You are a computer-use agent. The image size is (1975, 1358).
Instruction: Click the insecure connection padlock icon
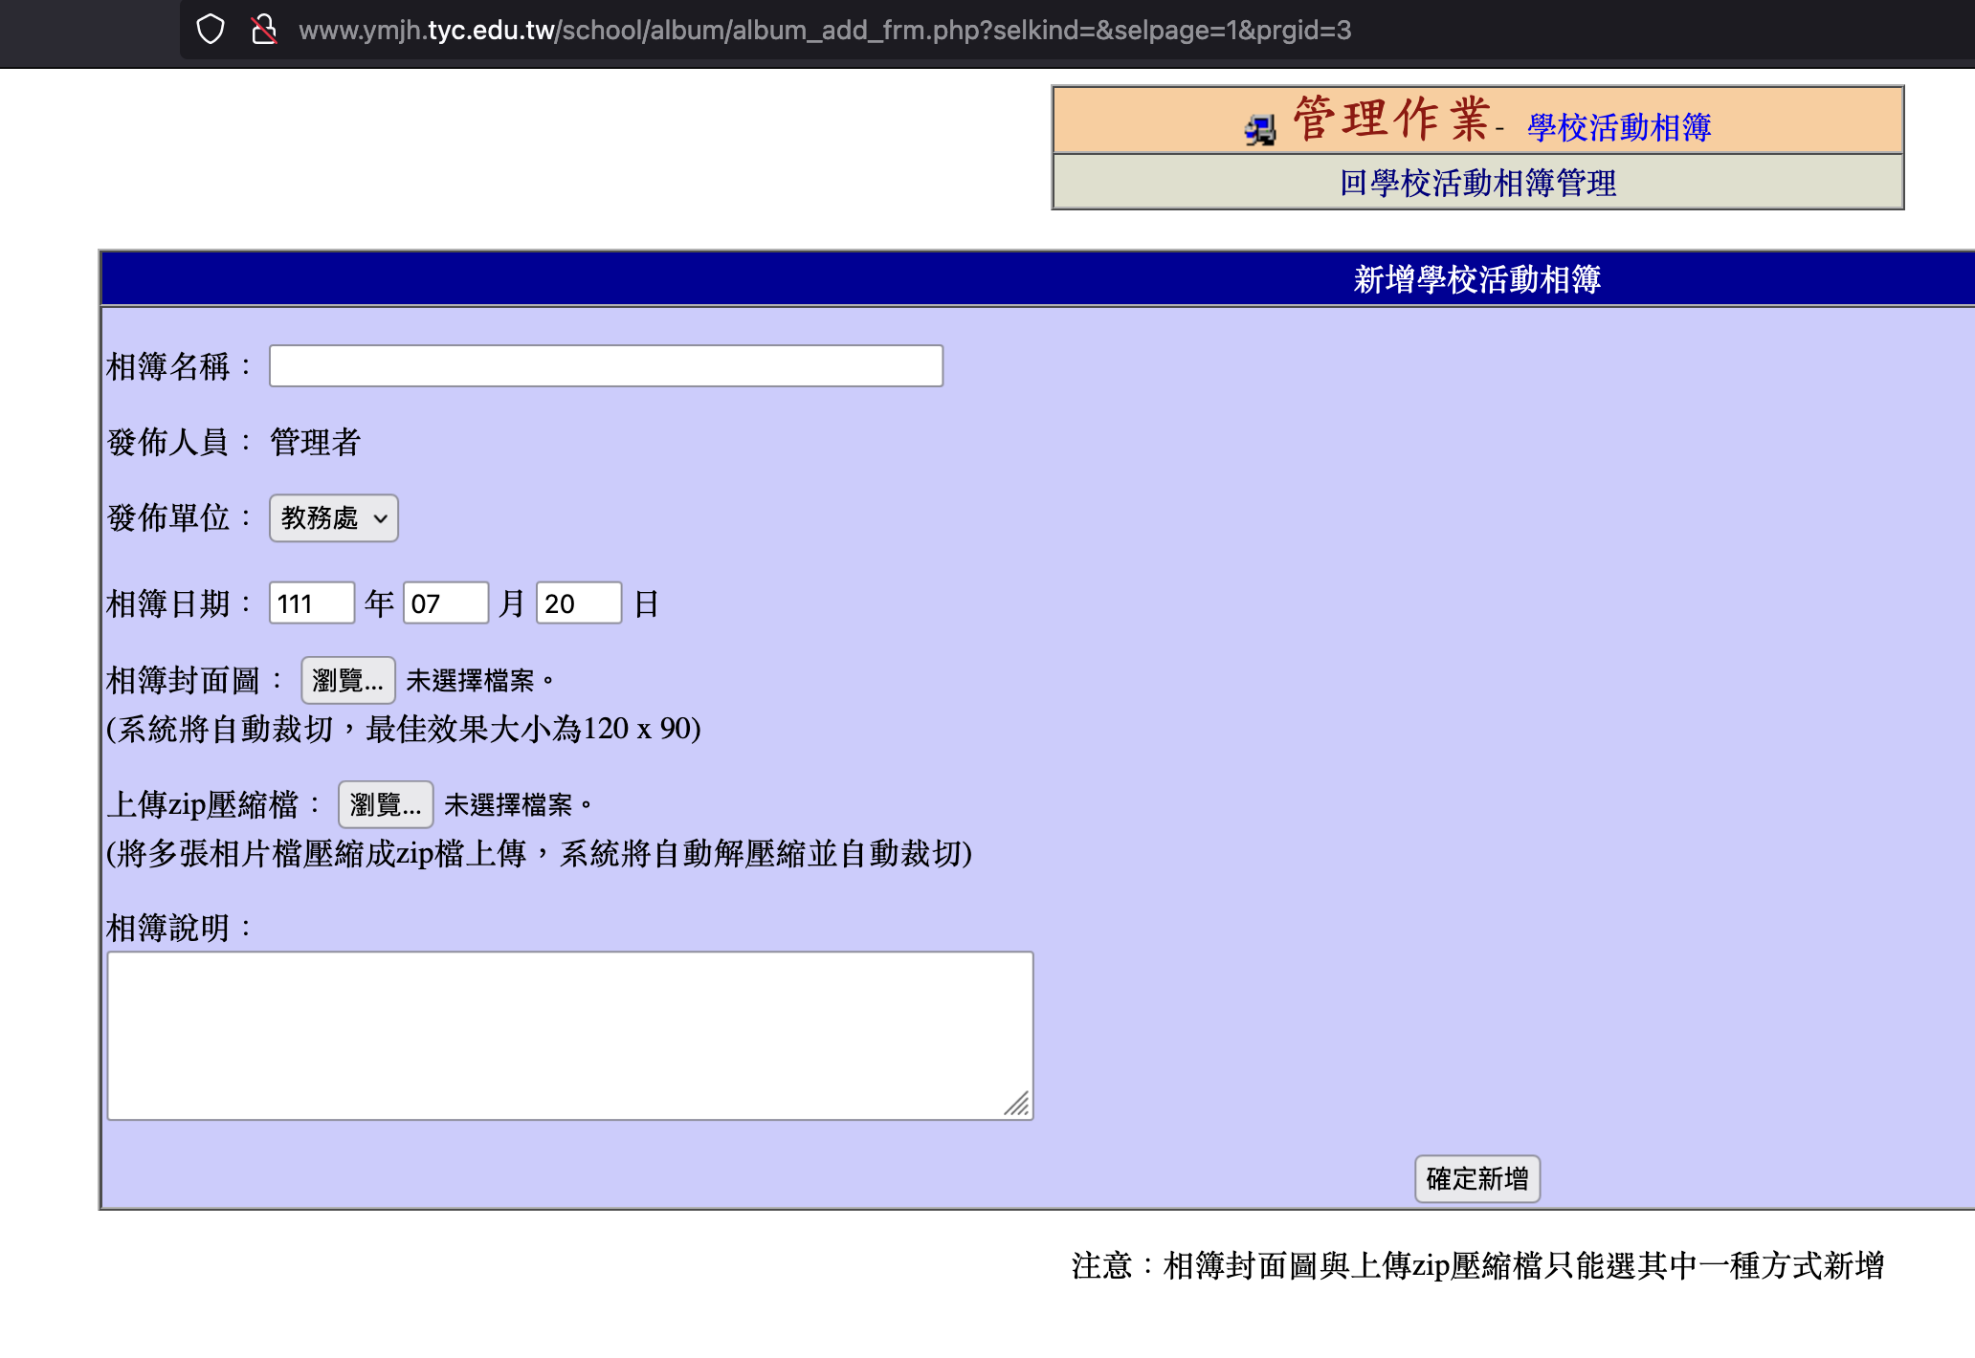[263, 30]
